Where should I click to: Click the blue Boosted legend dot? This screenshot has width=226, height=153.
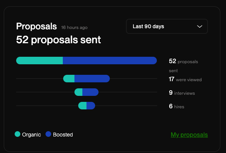tap(48, 134)
